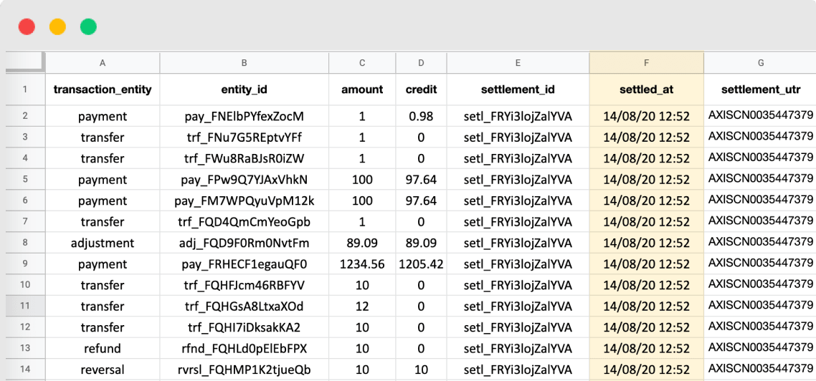Click the green maximize window button

88,27
